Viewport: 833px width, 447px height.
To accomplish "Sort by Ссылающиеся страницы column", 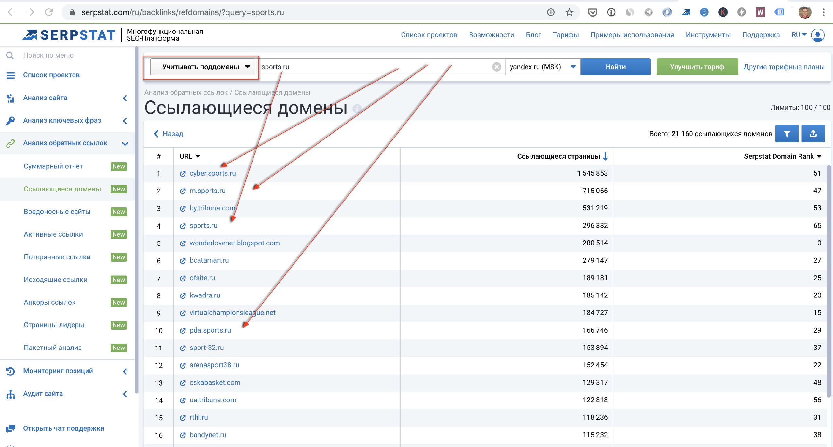I will point(562,156).
